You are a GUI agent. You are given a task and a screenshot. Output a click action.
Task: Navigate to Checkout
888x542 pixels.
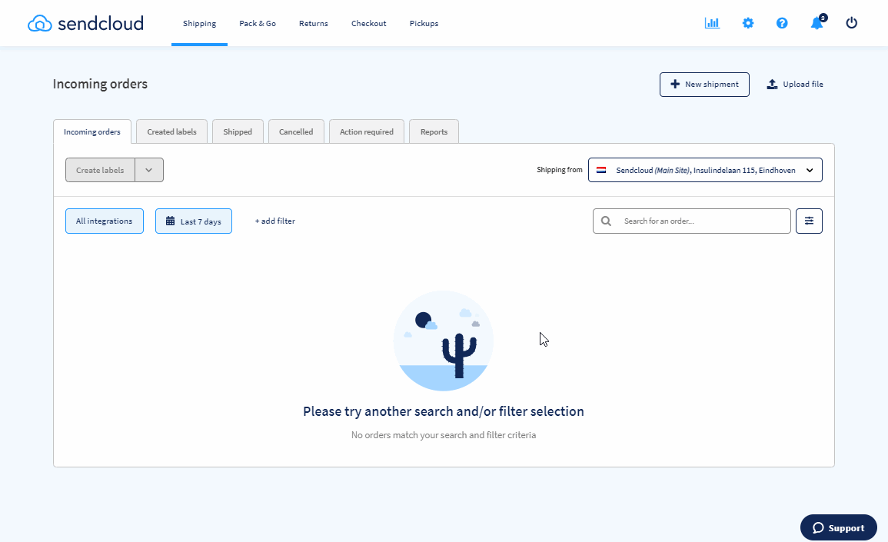(x=369, y=23)
